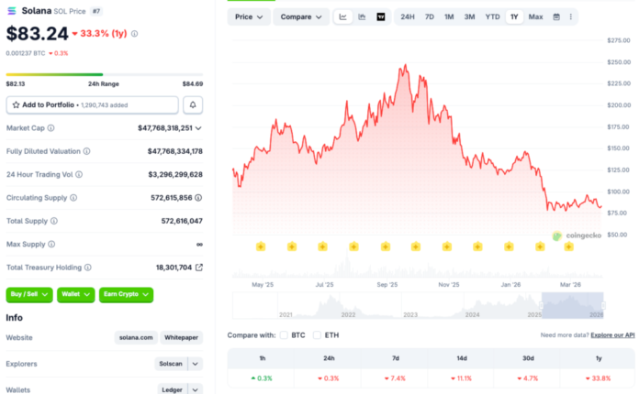Click the 7d change value 7.4%
The image size is (639, 394).
click(x=396, y=378)
